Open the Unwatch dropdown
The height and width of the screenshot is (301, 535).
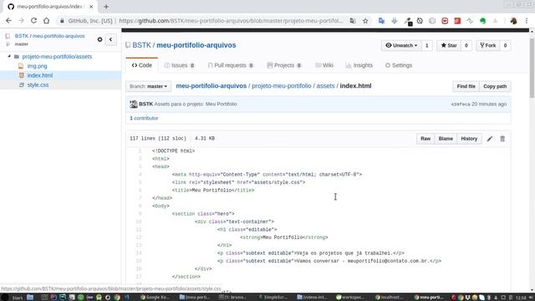pyautogui.click(x=401, y=45)
